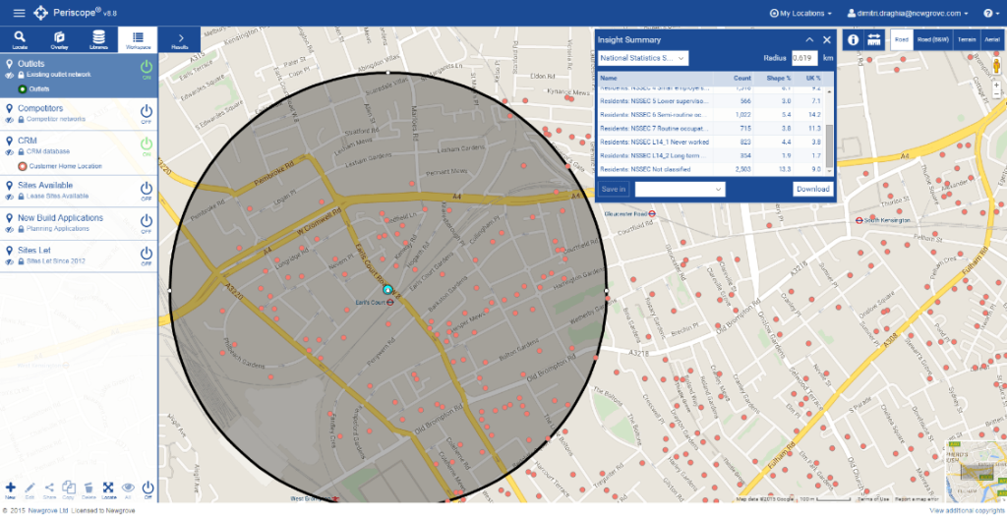This screenshot has height=516, width=1007.
Task: Click the Street View pegman icon
Action: point(997,66)
